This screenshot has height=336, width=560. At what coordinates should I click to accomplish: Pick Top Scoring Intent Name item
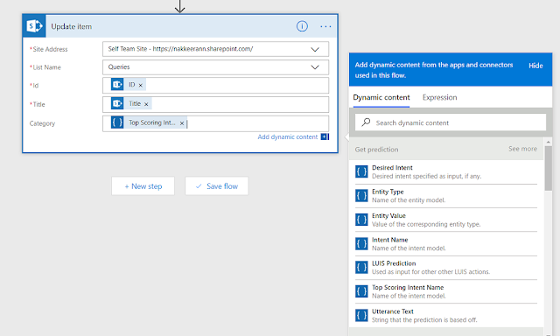446,291
